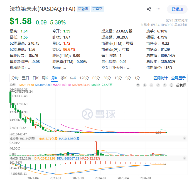The width and height of the screenshot is (194, 182).
Task: Toggle the candlestick style icon
Action: coord(171,85)
